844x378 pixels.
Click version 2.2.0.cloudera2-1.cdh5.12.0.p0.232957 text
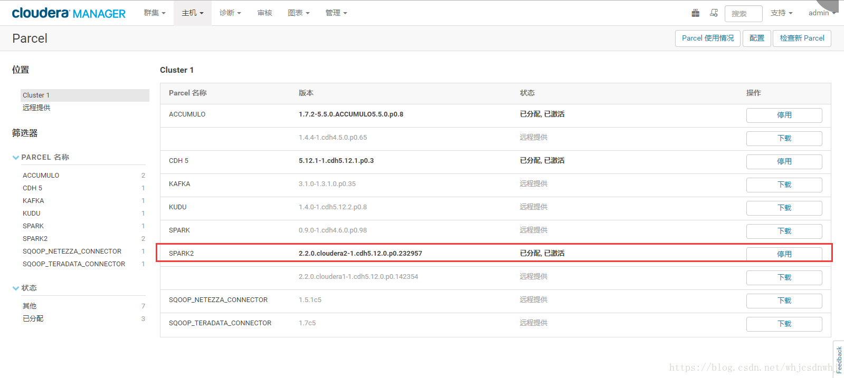point(361,254)
